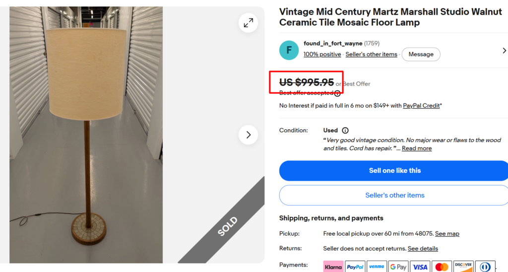
Task: Select the Venmo payment icon
Action: pos(377,267)
